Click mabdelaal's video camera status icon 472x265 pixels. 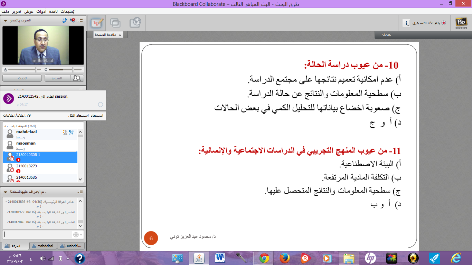point(65,132)
